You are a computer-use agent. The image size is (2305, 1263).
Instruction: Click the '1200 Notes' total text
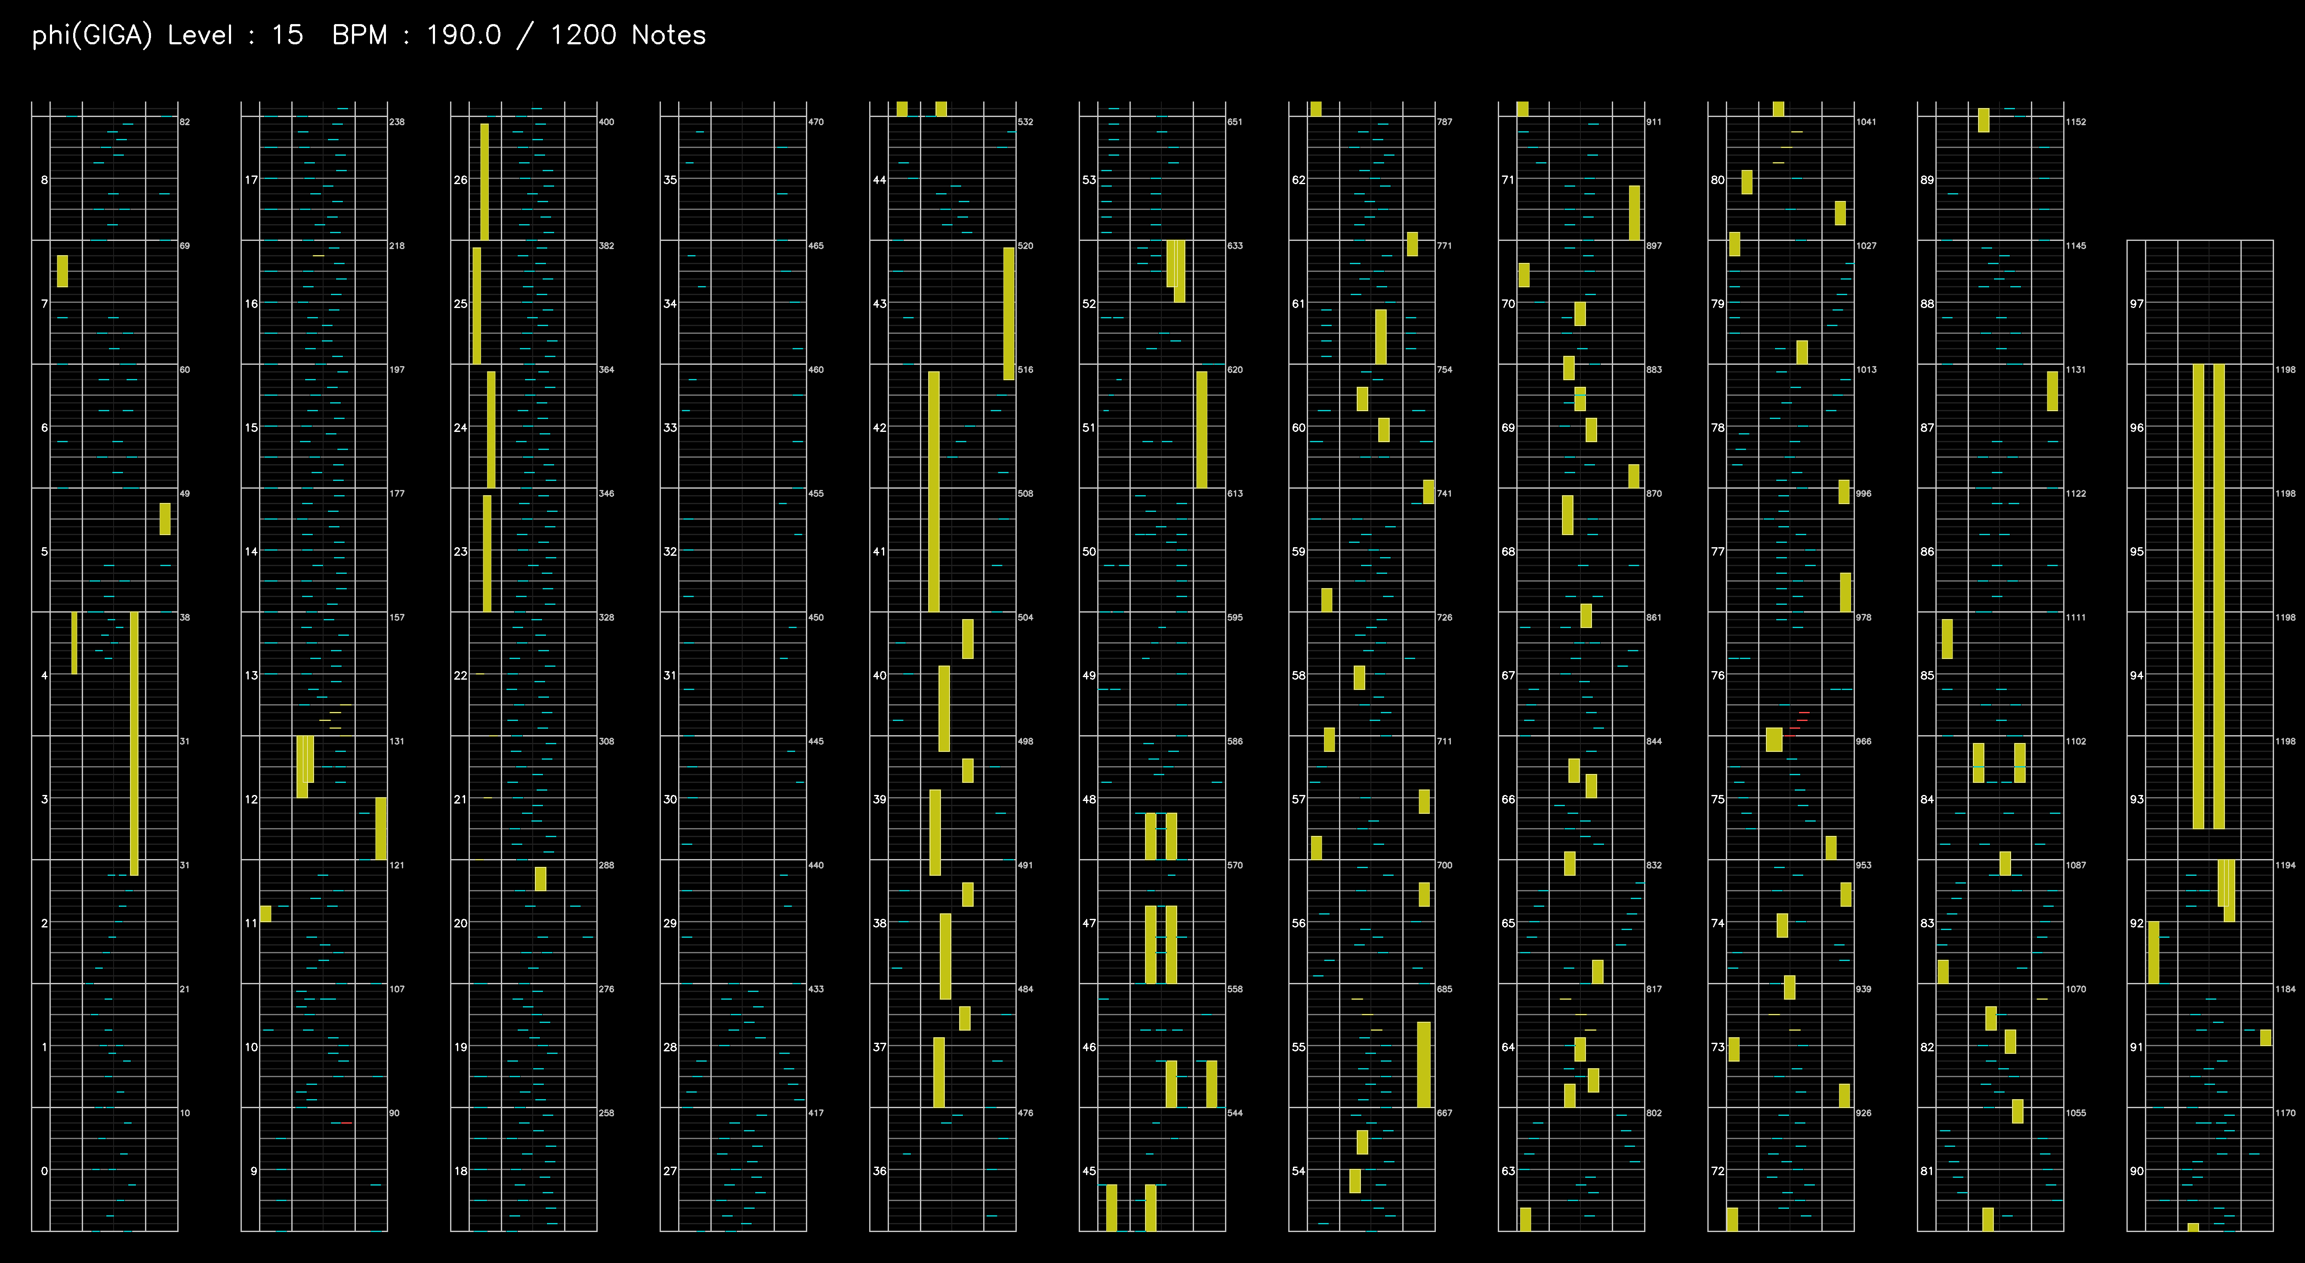tap(627, 35)
